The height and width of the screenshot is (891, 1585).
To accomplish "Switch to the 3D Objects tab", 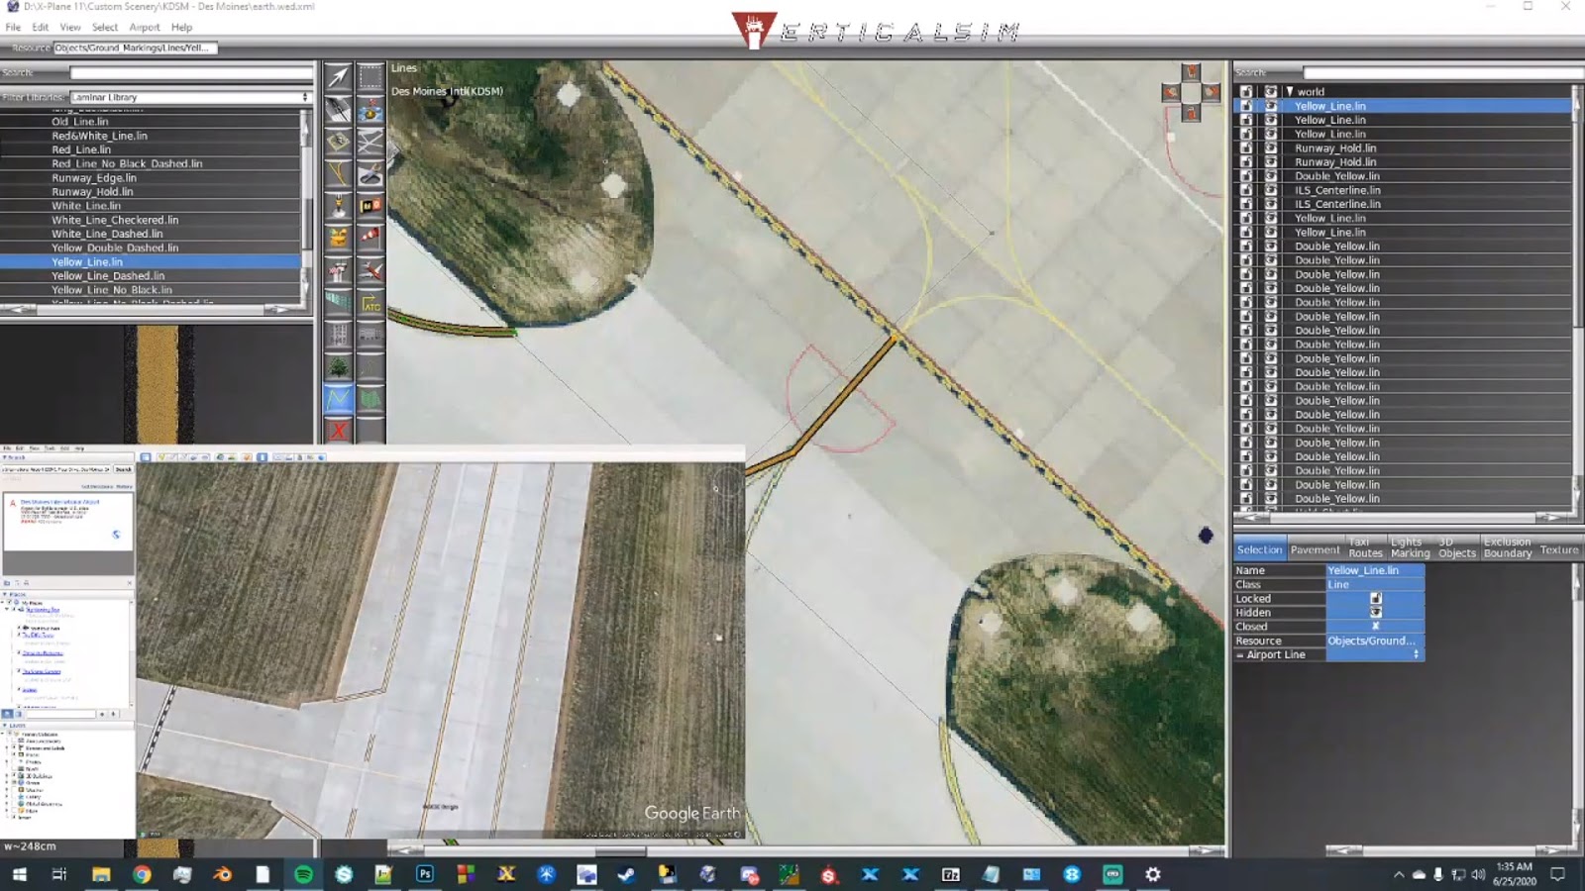I will (x=1456, y=547).
